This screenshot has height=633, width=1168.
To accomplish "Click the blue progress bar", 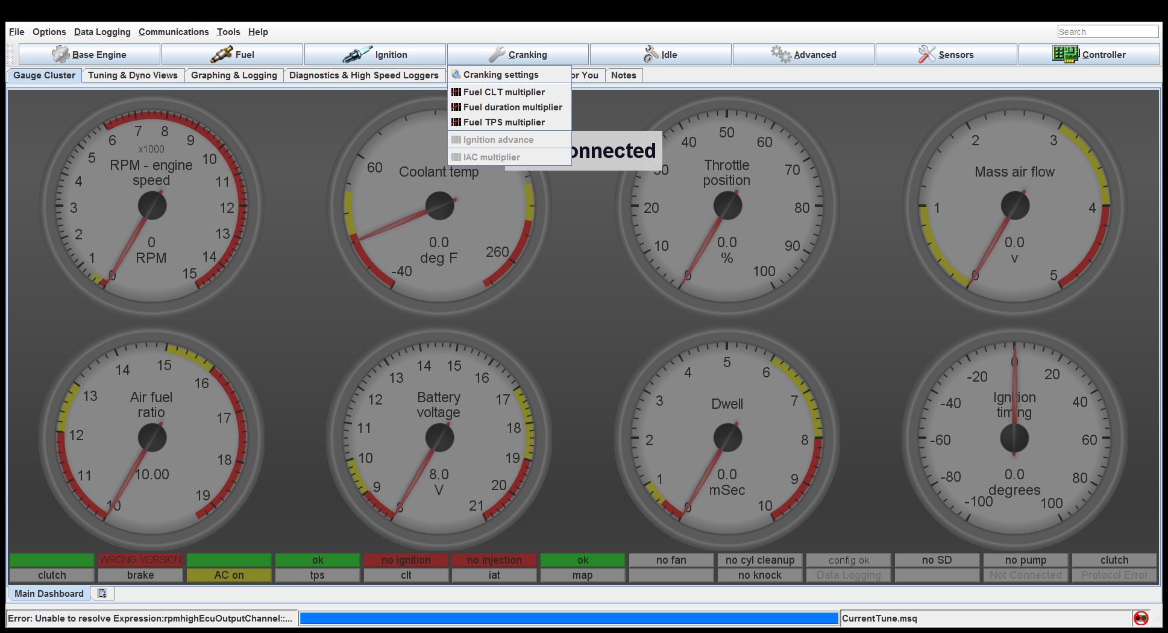I will 569,619.
